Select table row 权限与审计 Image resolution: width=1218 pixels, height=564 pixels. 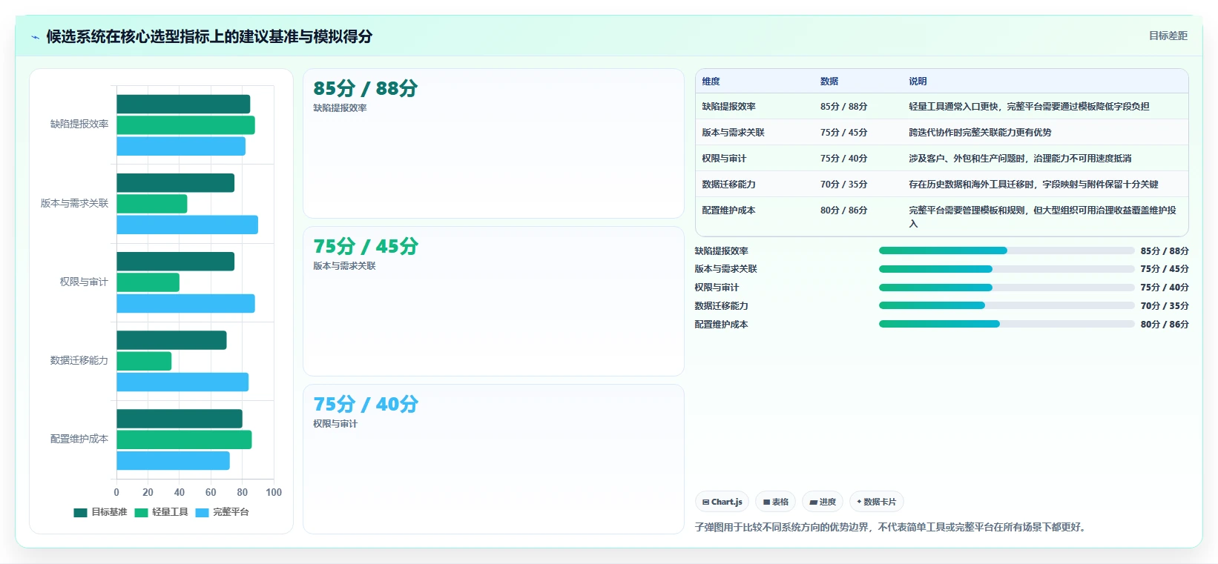(941, 158)
